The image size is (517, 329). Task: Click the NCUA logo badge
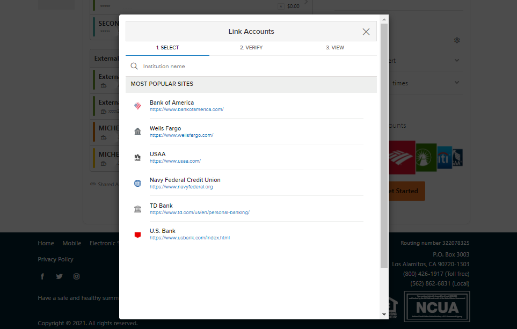(437, 306)
